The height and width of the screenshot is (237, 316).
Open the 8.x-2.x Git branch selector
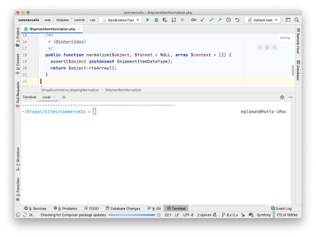coord(230,215)
